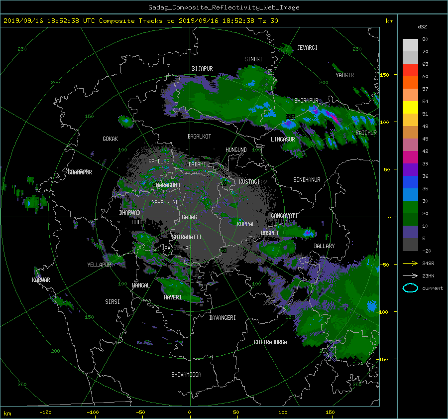Click the yellow 24SR arrow legend symbol

tap(410, 263)
